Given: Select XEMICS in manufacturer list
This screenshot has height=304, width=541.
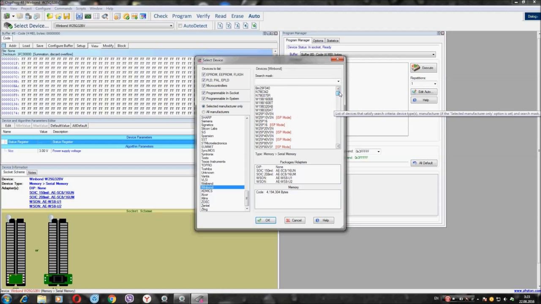Looking at the screenshot, I should click(x=207, y=191).
